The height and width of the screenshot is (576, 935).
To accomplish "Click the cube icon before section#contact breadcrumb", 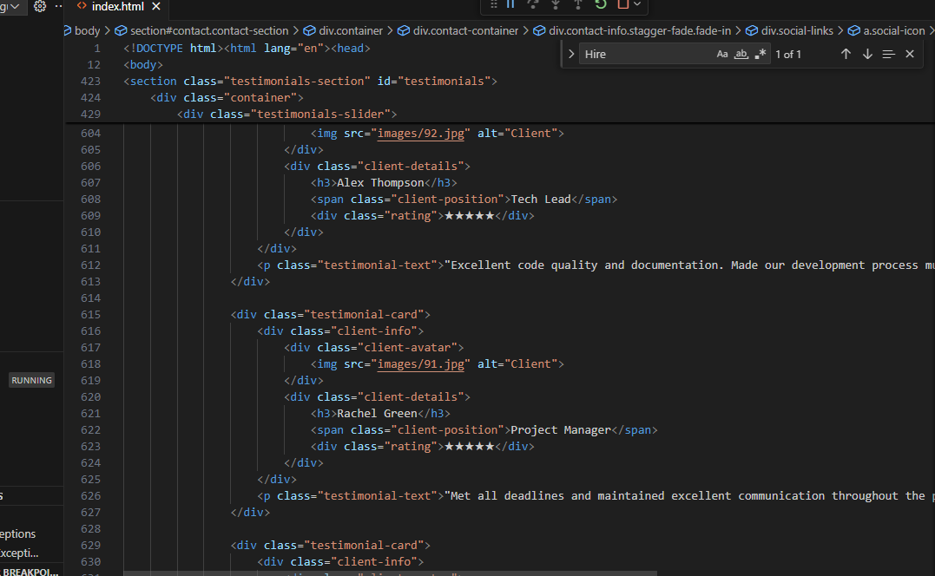I will click(x=121, y=30).
